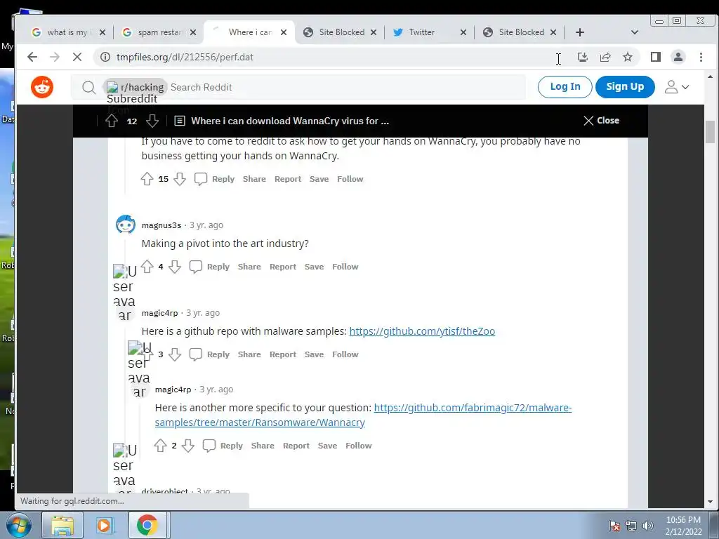
Task: Open the github.com/ytisf/theZoo link
Action: [422, 331]
